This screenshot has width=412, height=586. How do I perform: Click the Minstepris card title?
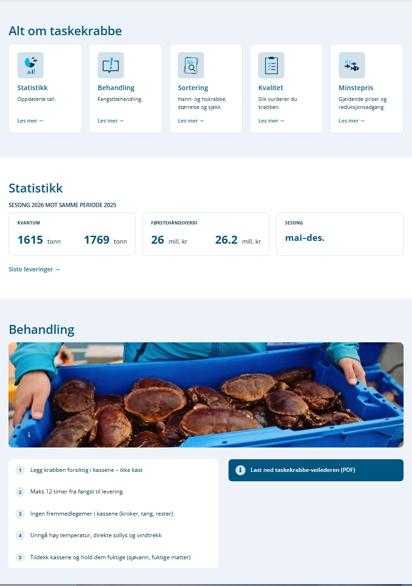click(356, 88)
